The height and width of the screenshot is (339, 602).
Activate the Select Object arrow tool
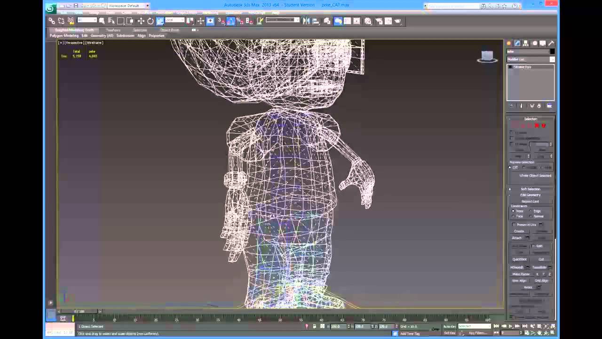102,21
